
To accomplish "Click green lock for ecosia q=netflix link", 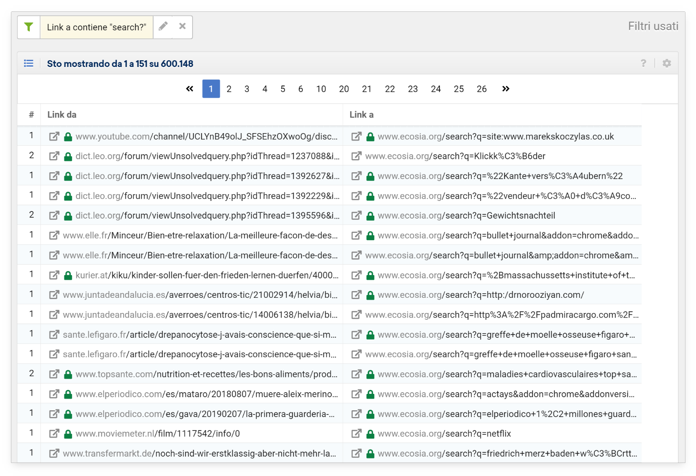I will click(370, 433).
